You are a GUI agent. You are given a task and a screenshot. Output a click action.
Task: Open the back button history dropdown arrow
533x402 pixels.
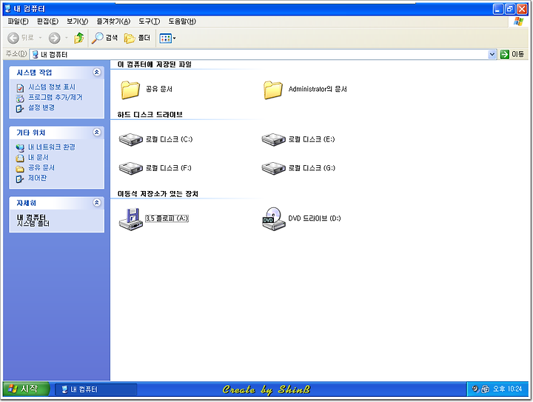click(x=40, y=38)
